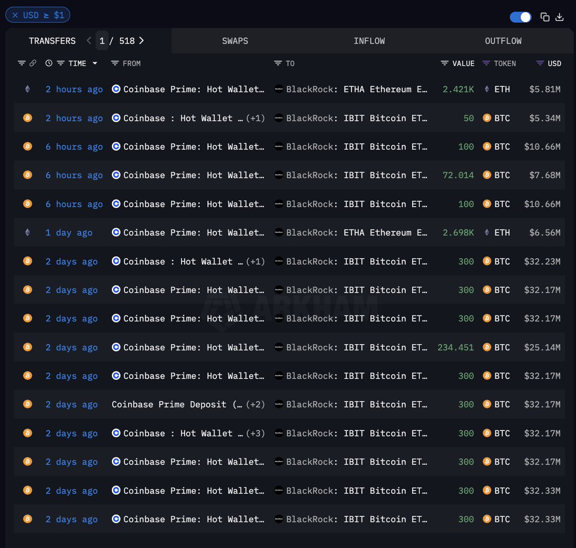Select ETH token label on $5.81M row

(502, 89)
